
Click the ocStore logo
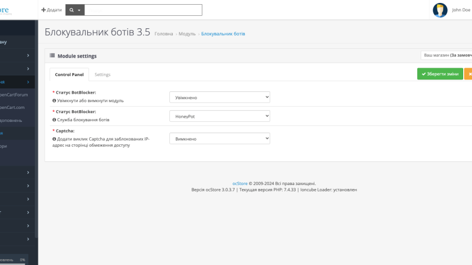pos(5,10)
